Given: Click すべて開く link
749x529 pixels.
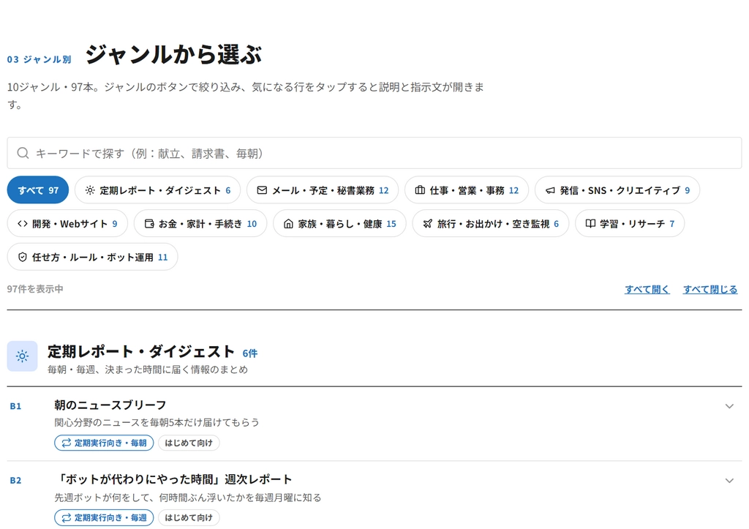Looking at the screenshot, I should point(647,289).
